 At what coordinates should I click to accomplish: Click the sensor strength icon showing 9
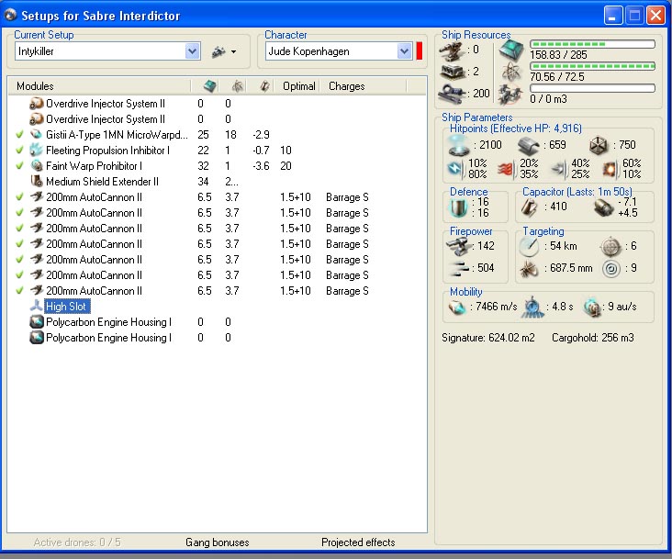[611, 269]
